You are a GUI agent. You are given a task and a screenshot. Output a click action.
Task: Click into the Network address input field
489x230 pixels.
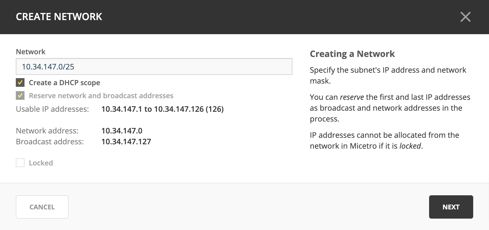click(154, 66)
